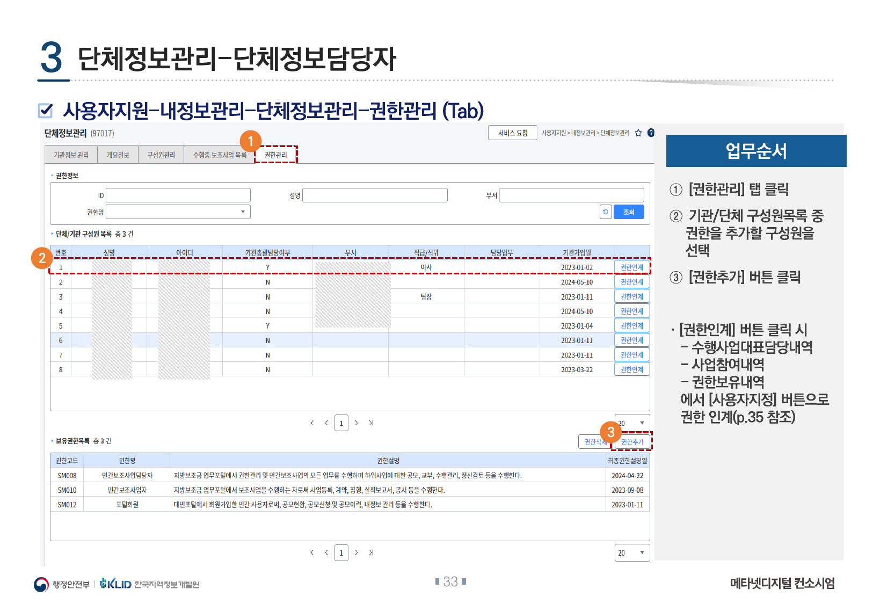Image resolution: width=873 pixels, height=604 pixels.
Task: Go to the last page of the 구성원 list
Action: [371, 423]
